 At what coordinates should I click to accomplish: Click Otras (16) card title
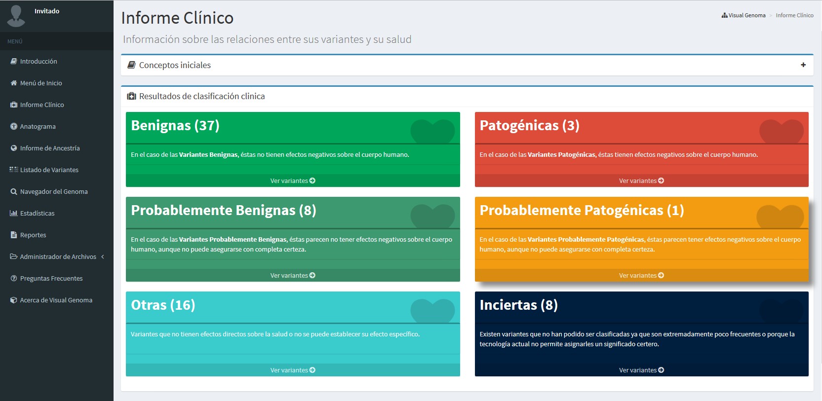coord(163,305)
